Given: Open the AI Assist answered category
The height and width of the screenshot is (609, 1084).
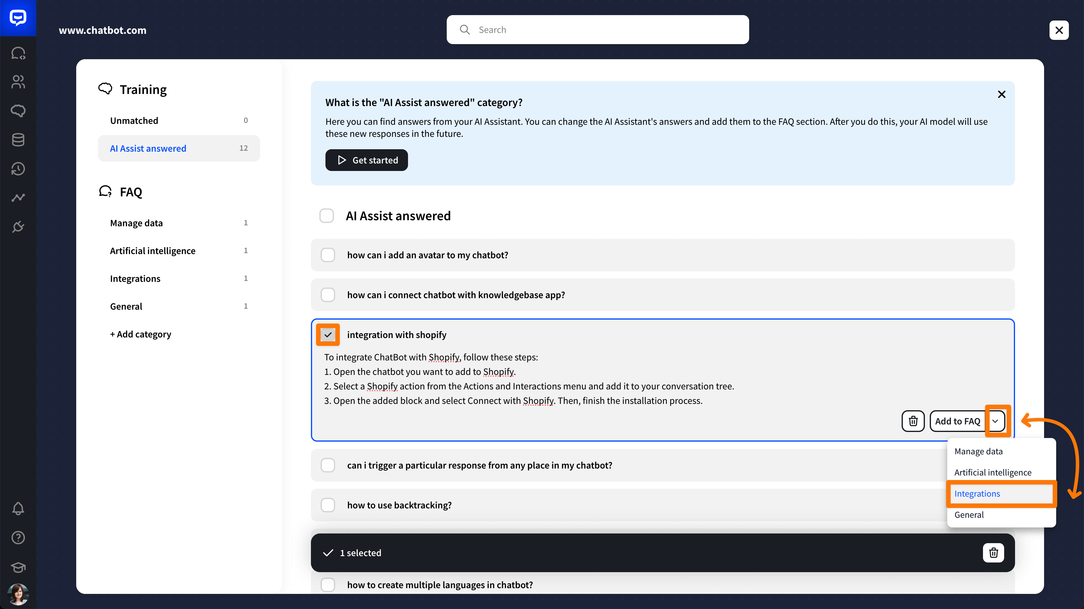Looking at the screenshot, I should [179, 148].
